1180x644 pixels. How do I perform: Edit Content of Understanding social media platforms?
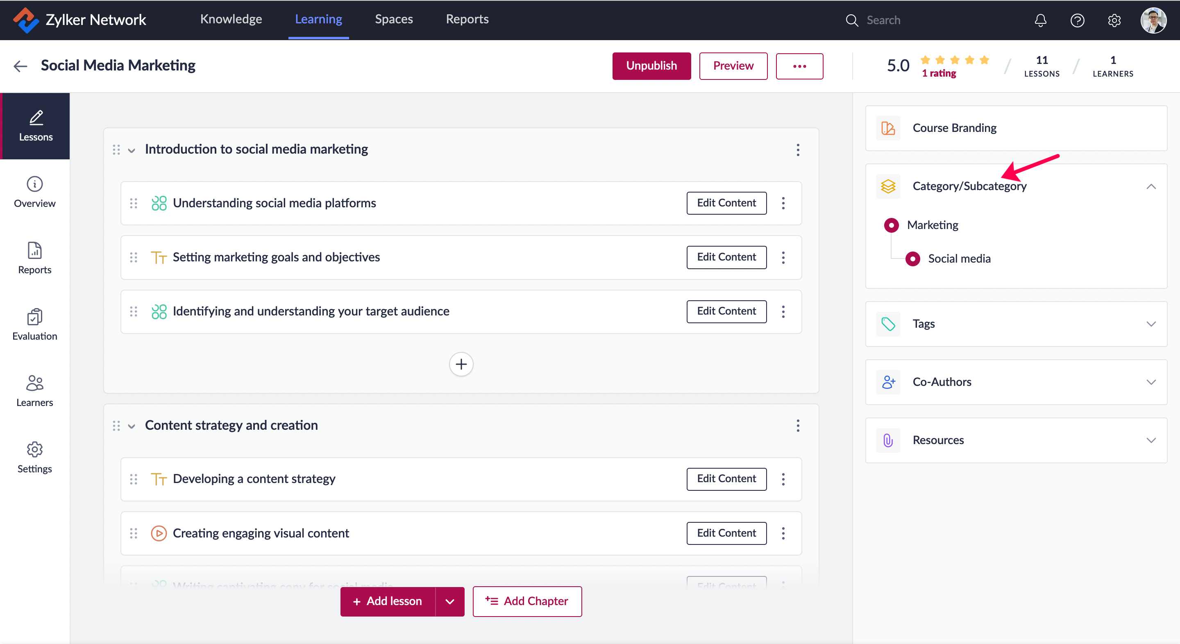coord(726,203)
